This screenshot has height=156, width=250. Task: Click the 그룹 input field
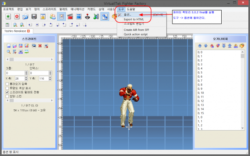15,73
